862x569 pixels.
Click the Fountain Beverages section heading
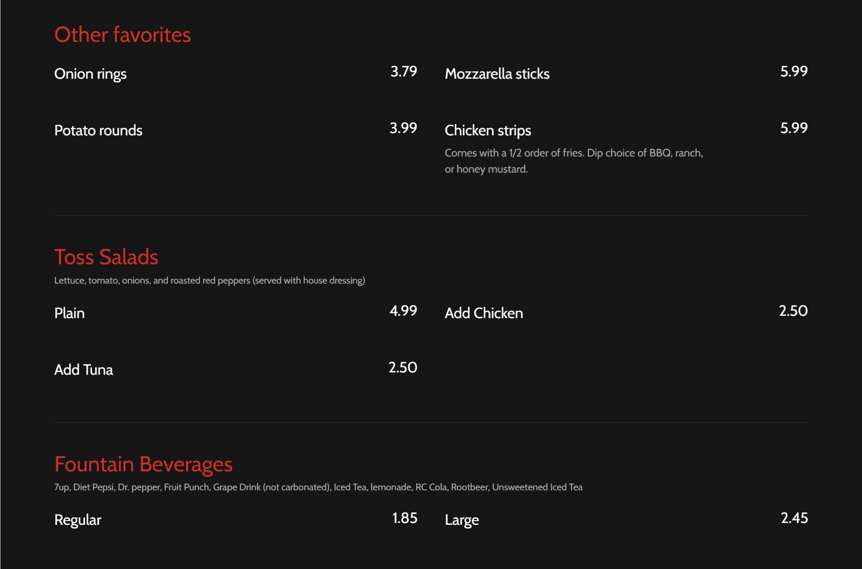pyautogui.click(x=143, y=464)
